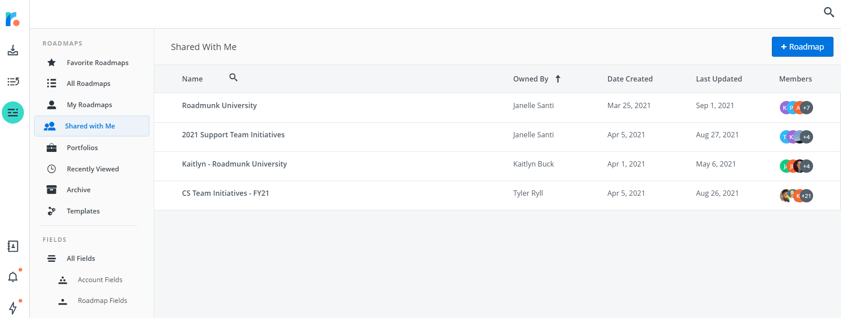
Task: Sort by Owned By column header
Action: (531, 79)
